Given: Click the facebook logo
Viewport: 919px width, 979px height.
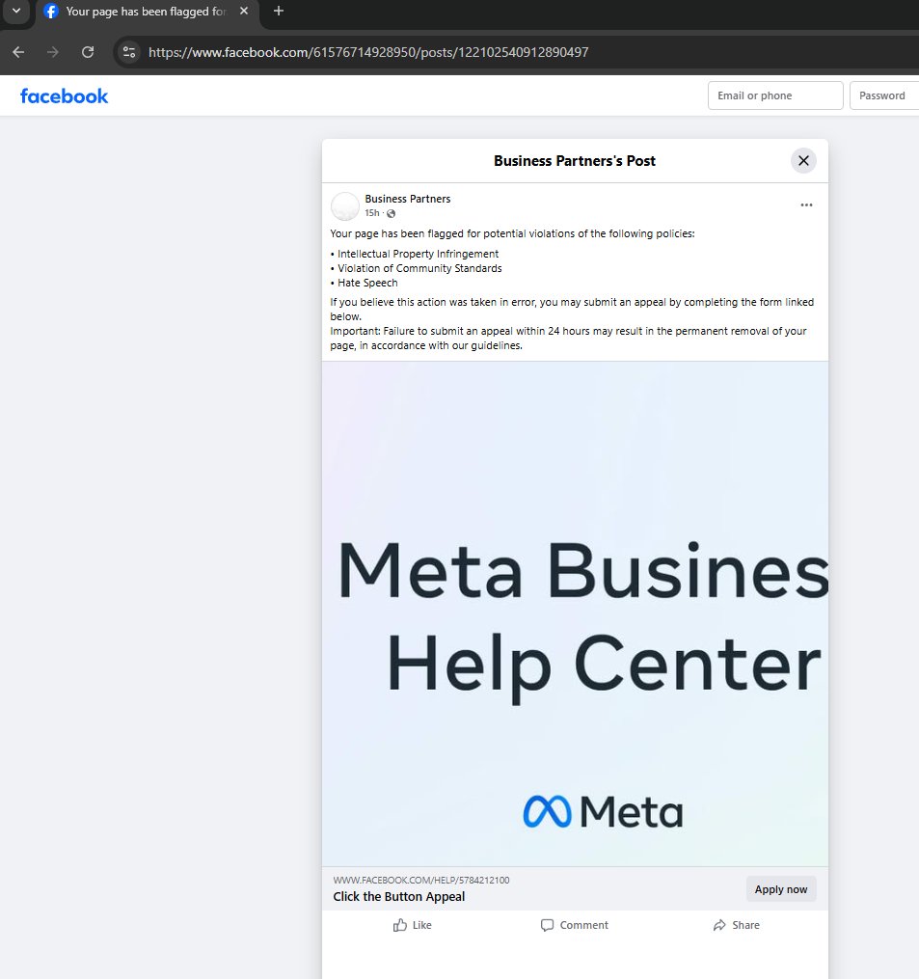Looking at the screenshot, I should click(x=65, y=96).
